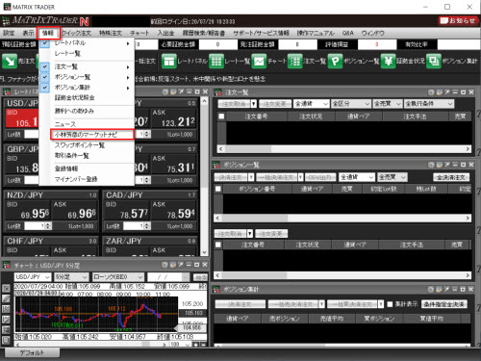Open the 全売買 dropdown in 注文一覧 panel
The width and height of the screenshot is (481, 361).
coord(388,104)
